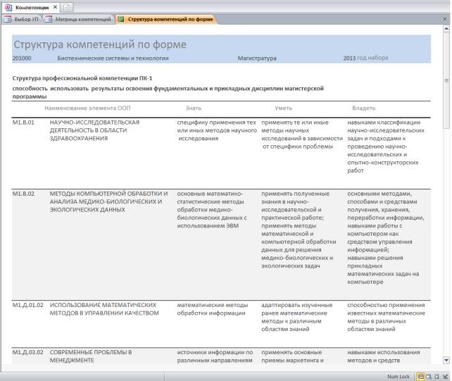Open the Выбор УП tab
This screenshot has height=381, width=452.
(26, 19)
